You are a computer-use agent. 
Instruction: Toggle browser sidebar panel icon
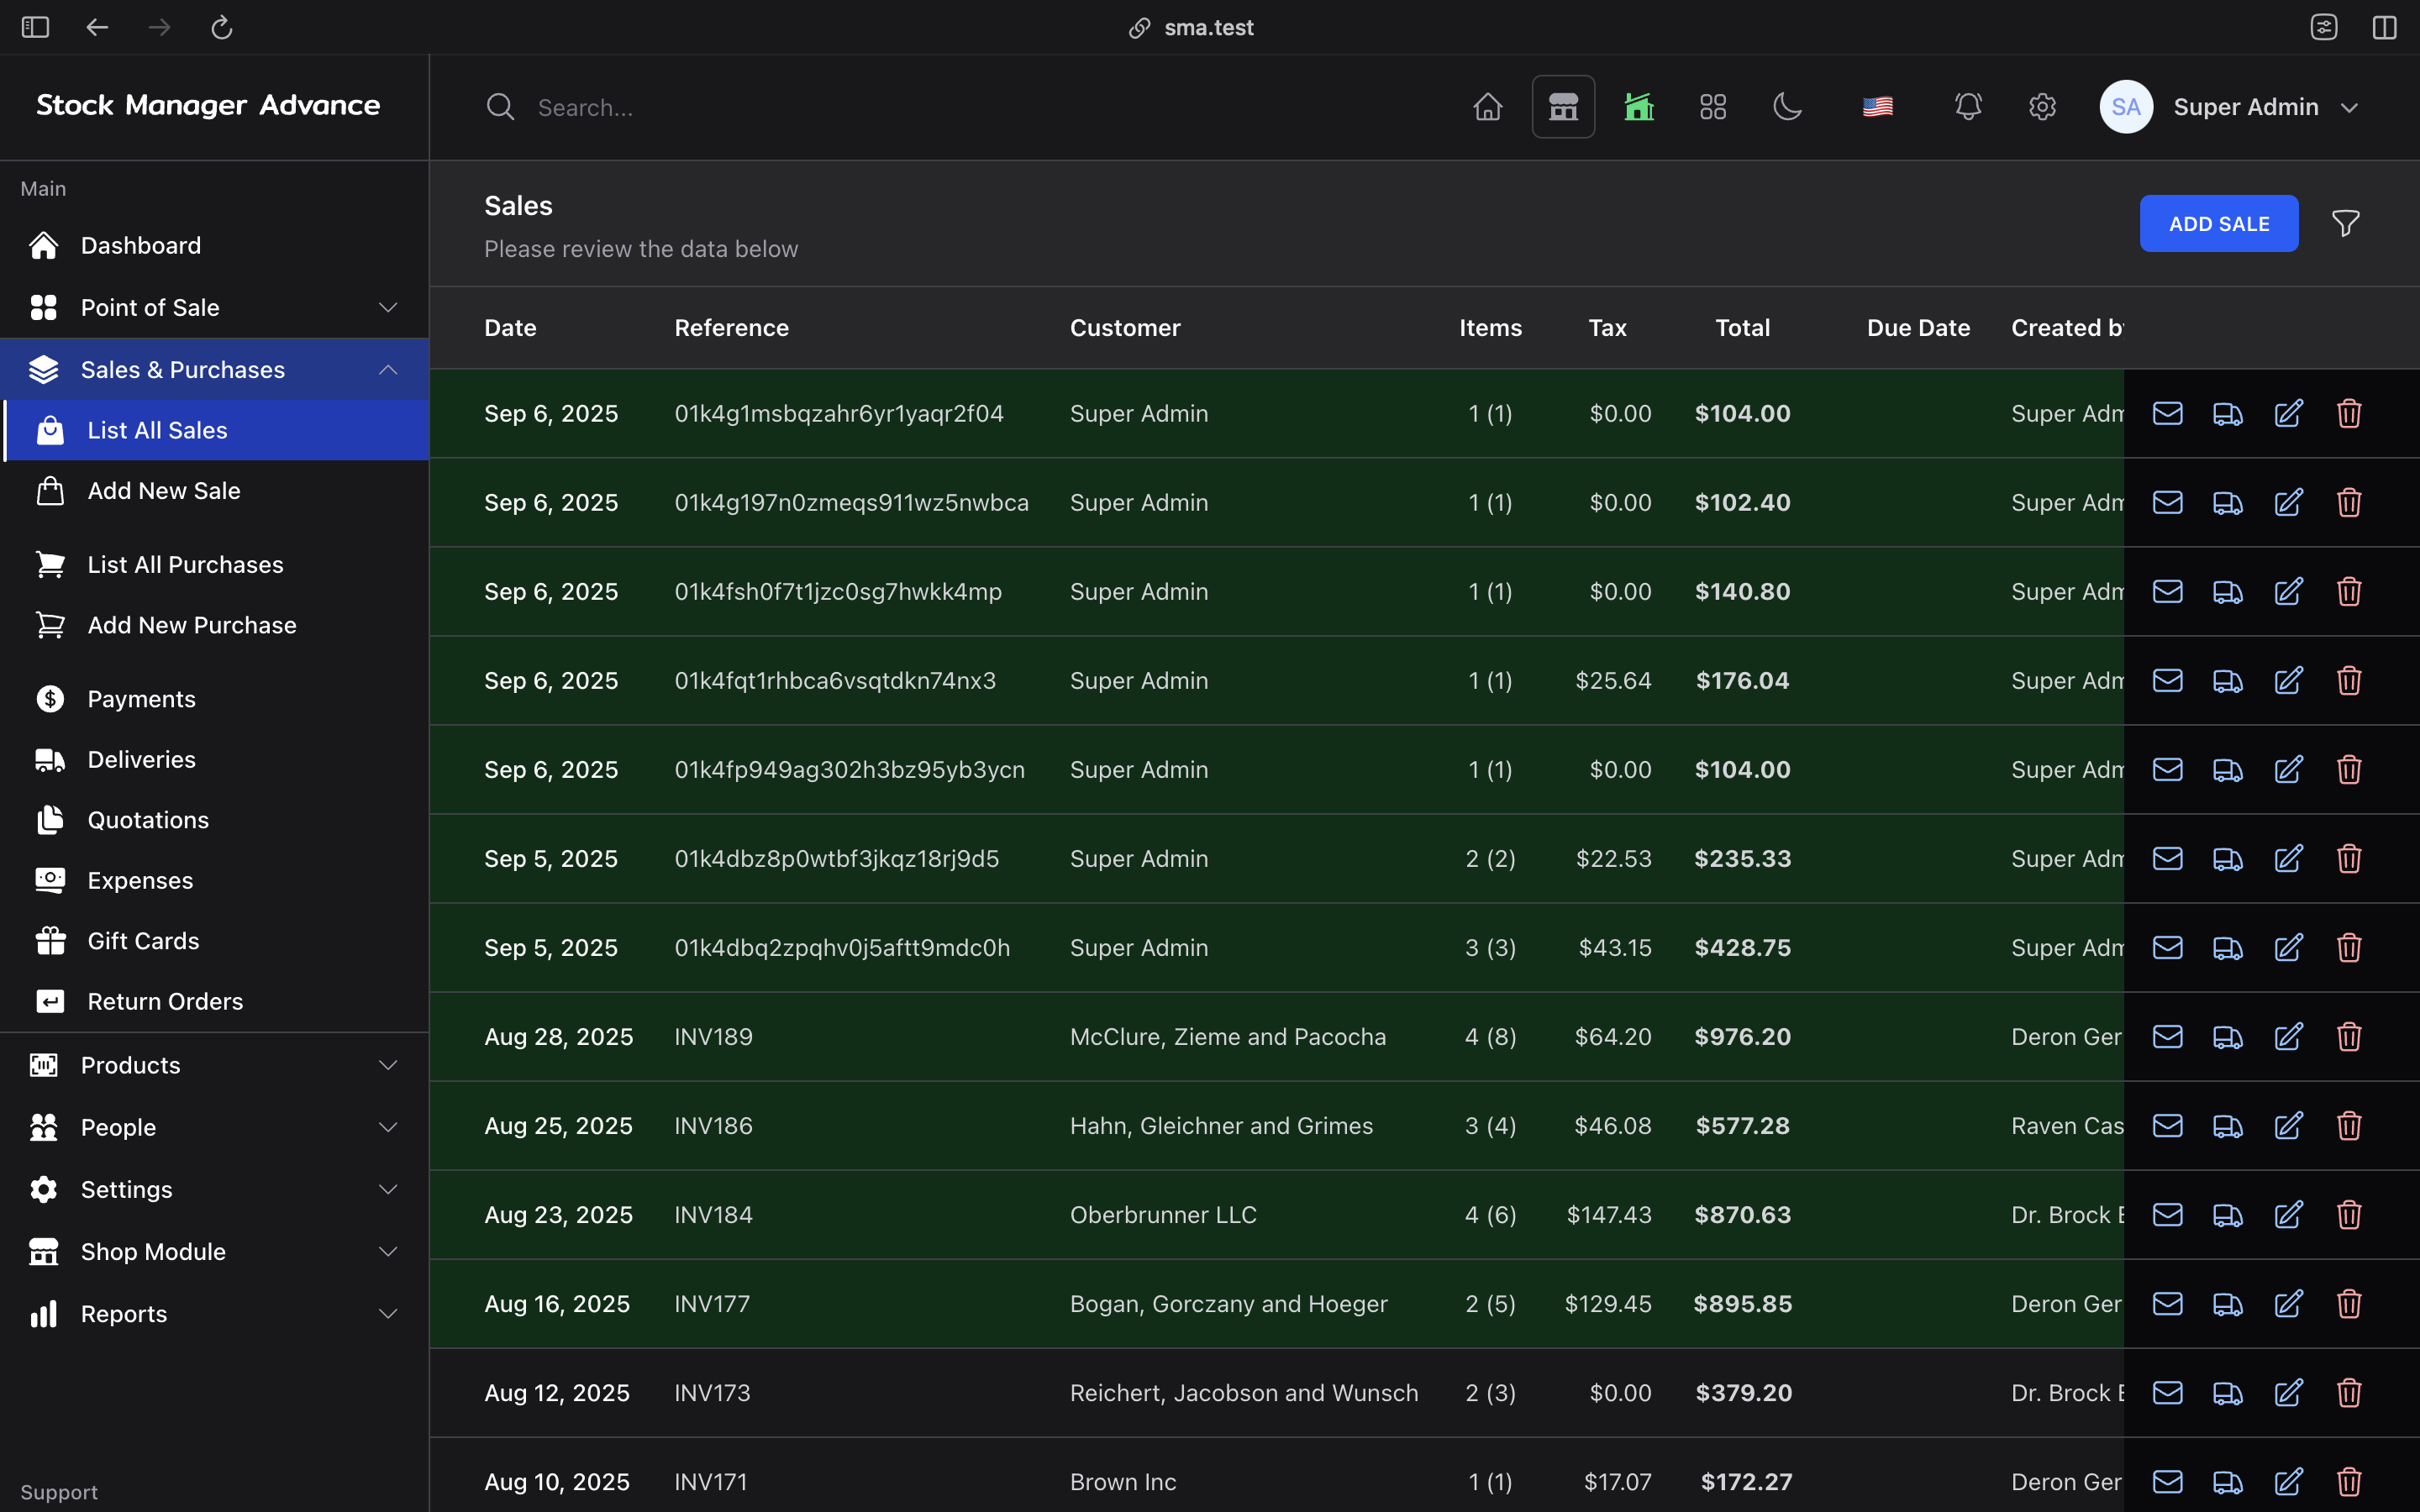point(35,27)
